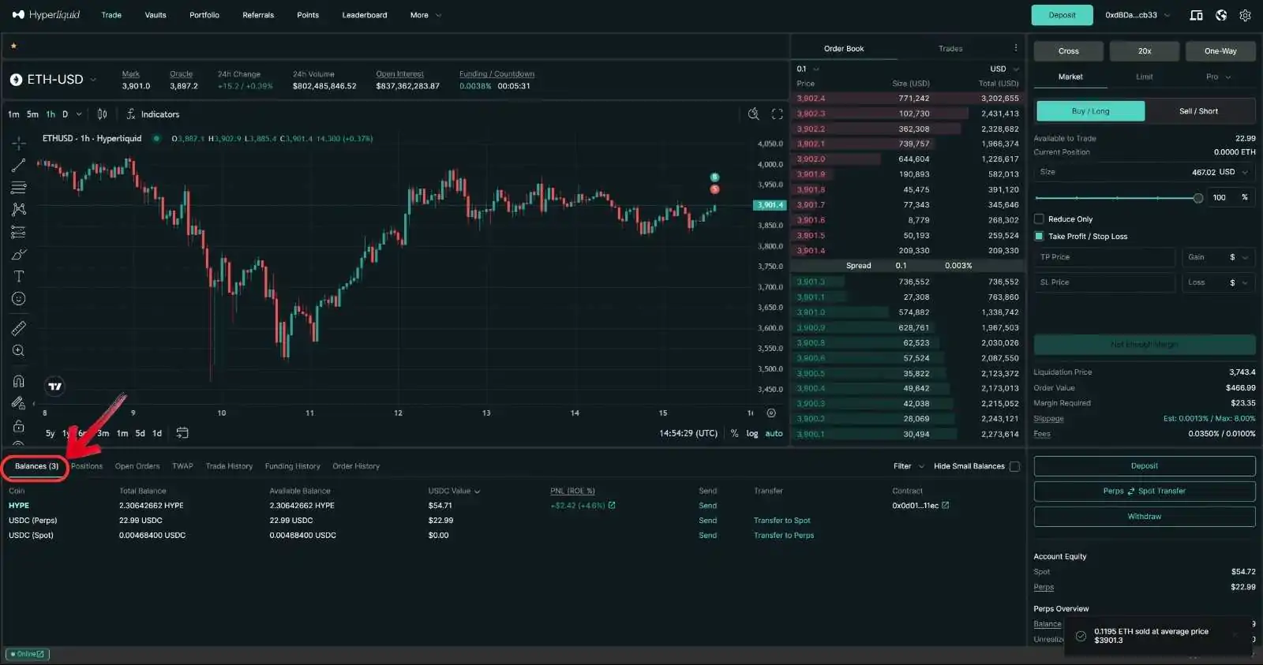
Task: Toggle log scale on chart
Action: pyautogui.click(x=752, y=433)
